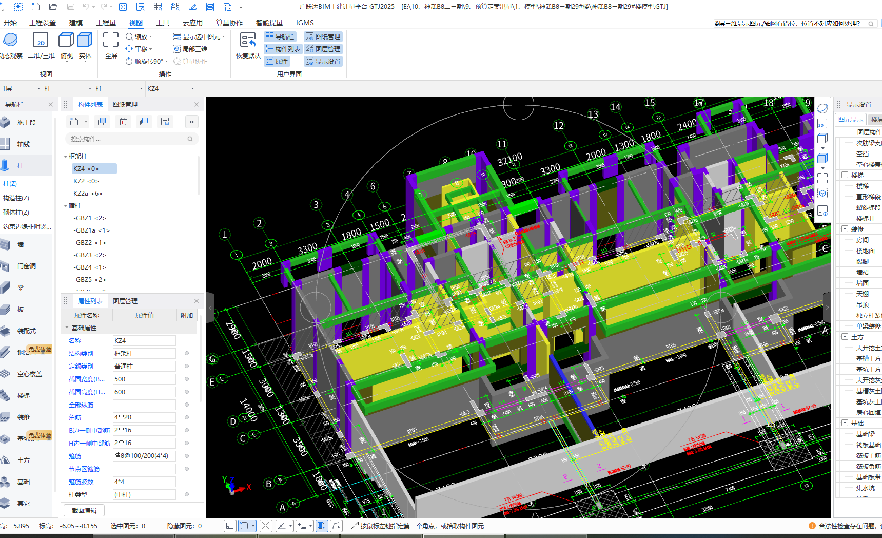Collapse 楼梯 group in 显示设置 panel
Image resolution: width=882 pixels, height=538 pixels.
tap(845, 175)
